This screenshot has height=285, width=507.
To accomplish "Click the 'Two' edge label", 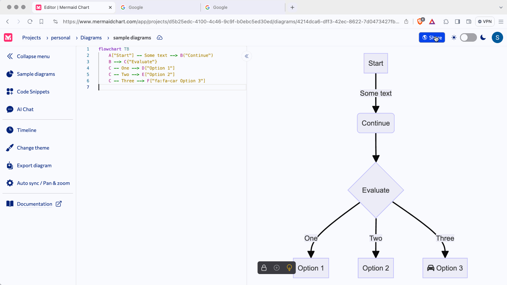I will pos(375,238).
